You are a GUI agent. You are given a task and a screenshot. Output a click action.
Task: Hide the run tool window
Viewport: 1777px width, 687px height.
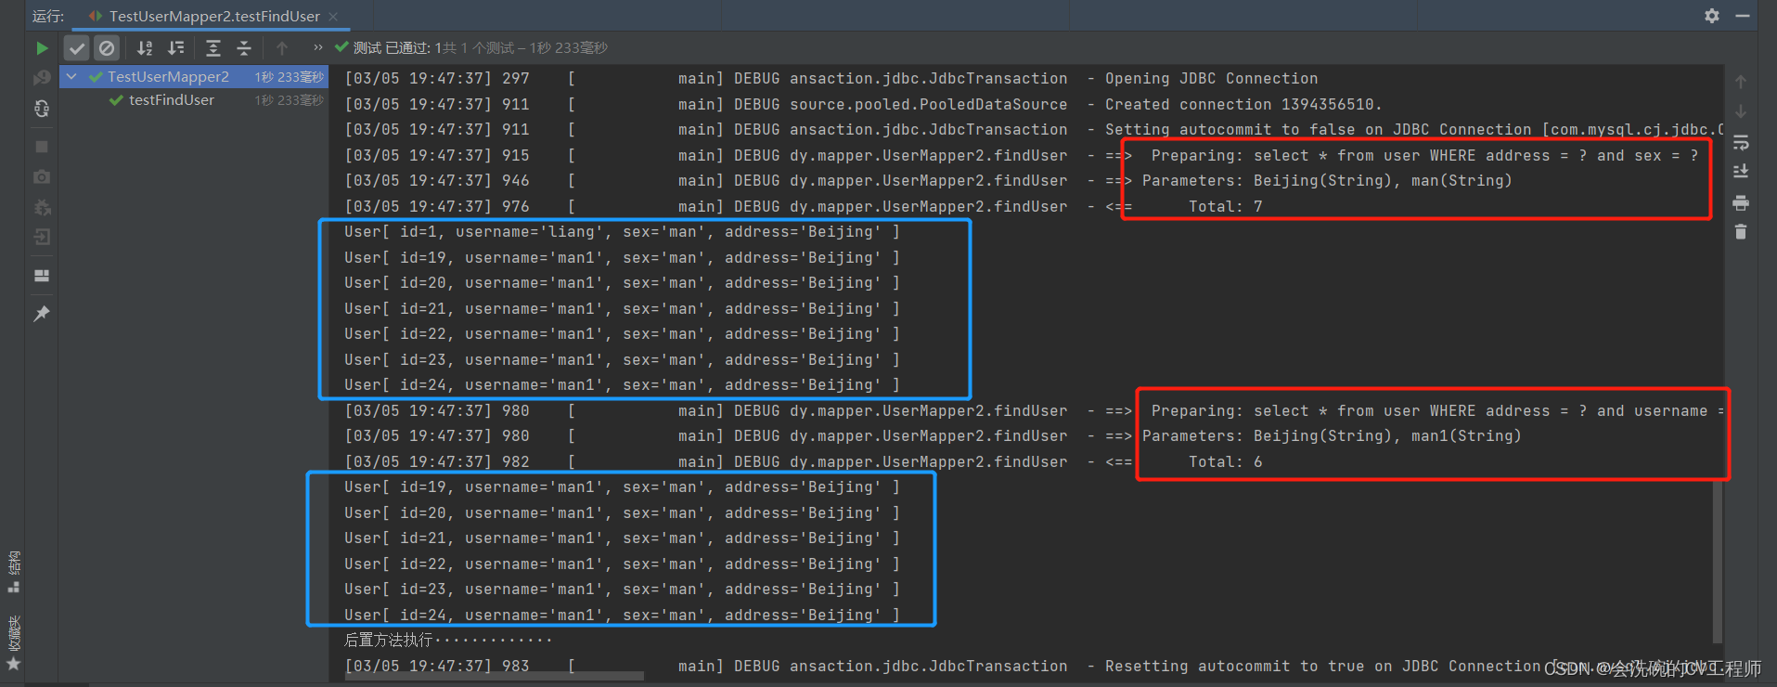[x=1743, y=16]
